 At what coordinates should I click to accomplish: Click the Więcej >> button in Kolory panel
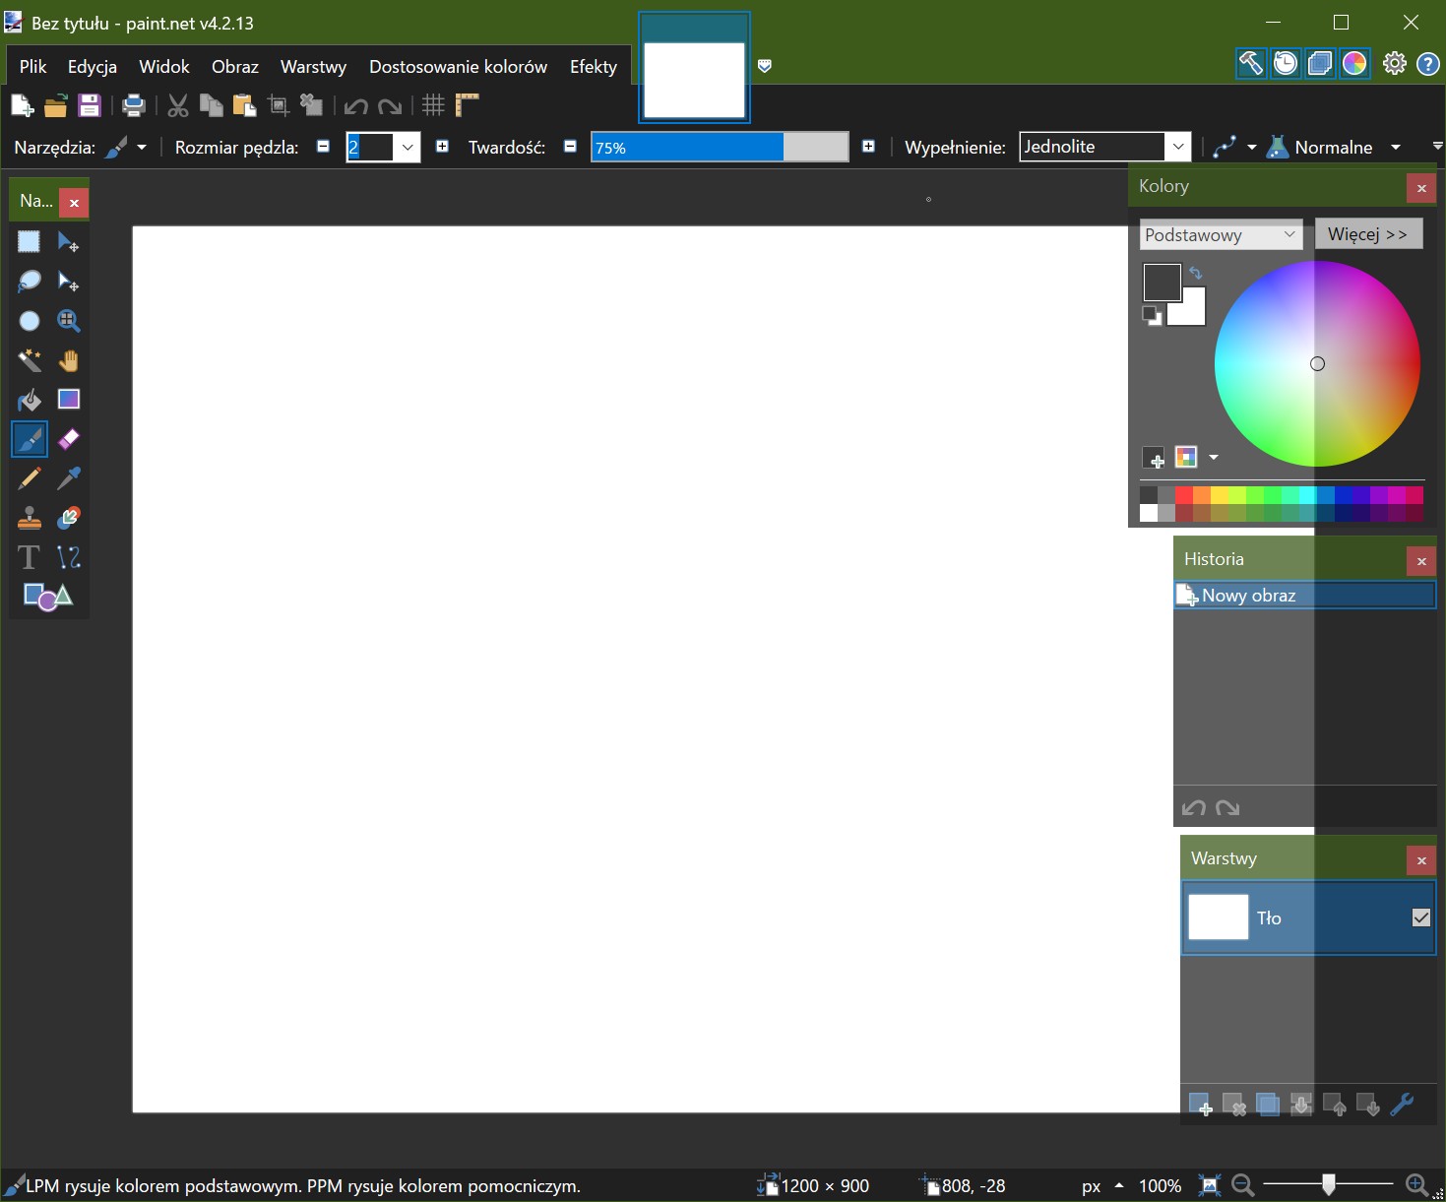1368,233
